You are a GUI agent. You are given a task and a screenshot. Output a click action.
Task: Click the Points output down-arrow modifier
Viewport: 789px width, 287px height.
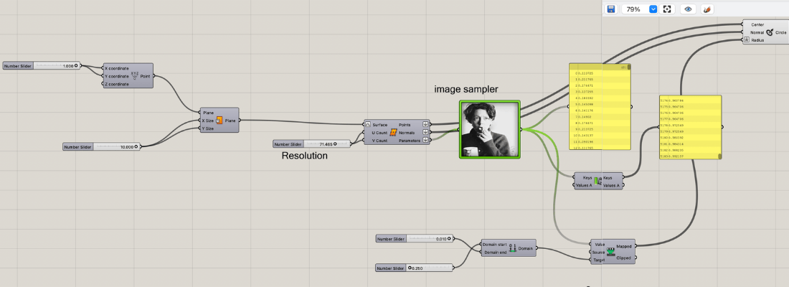point(426,124)
